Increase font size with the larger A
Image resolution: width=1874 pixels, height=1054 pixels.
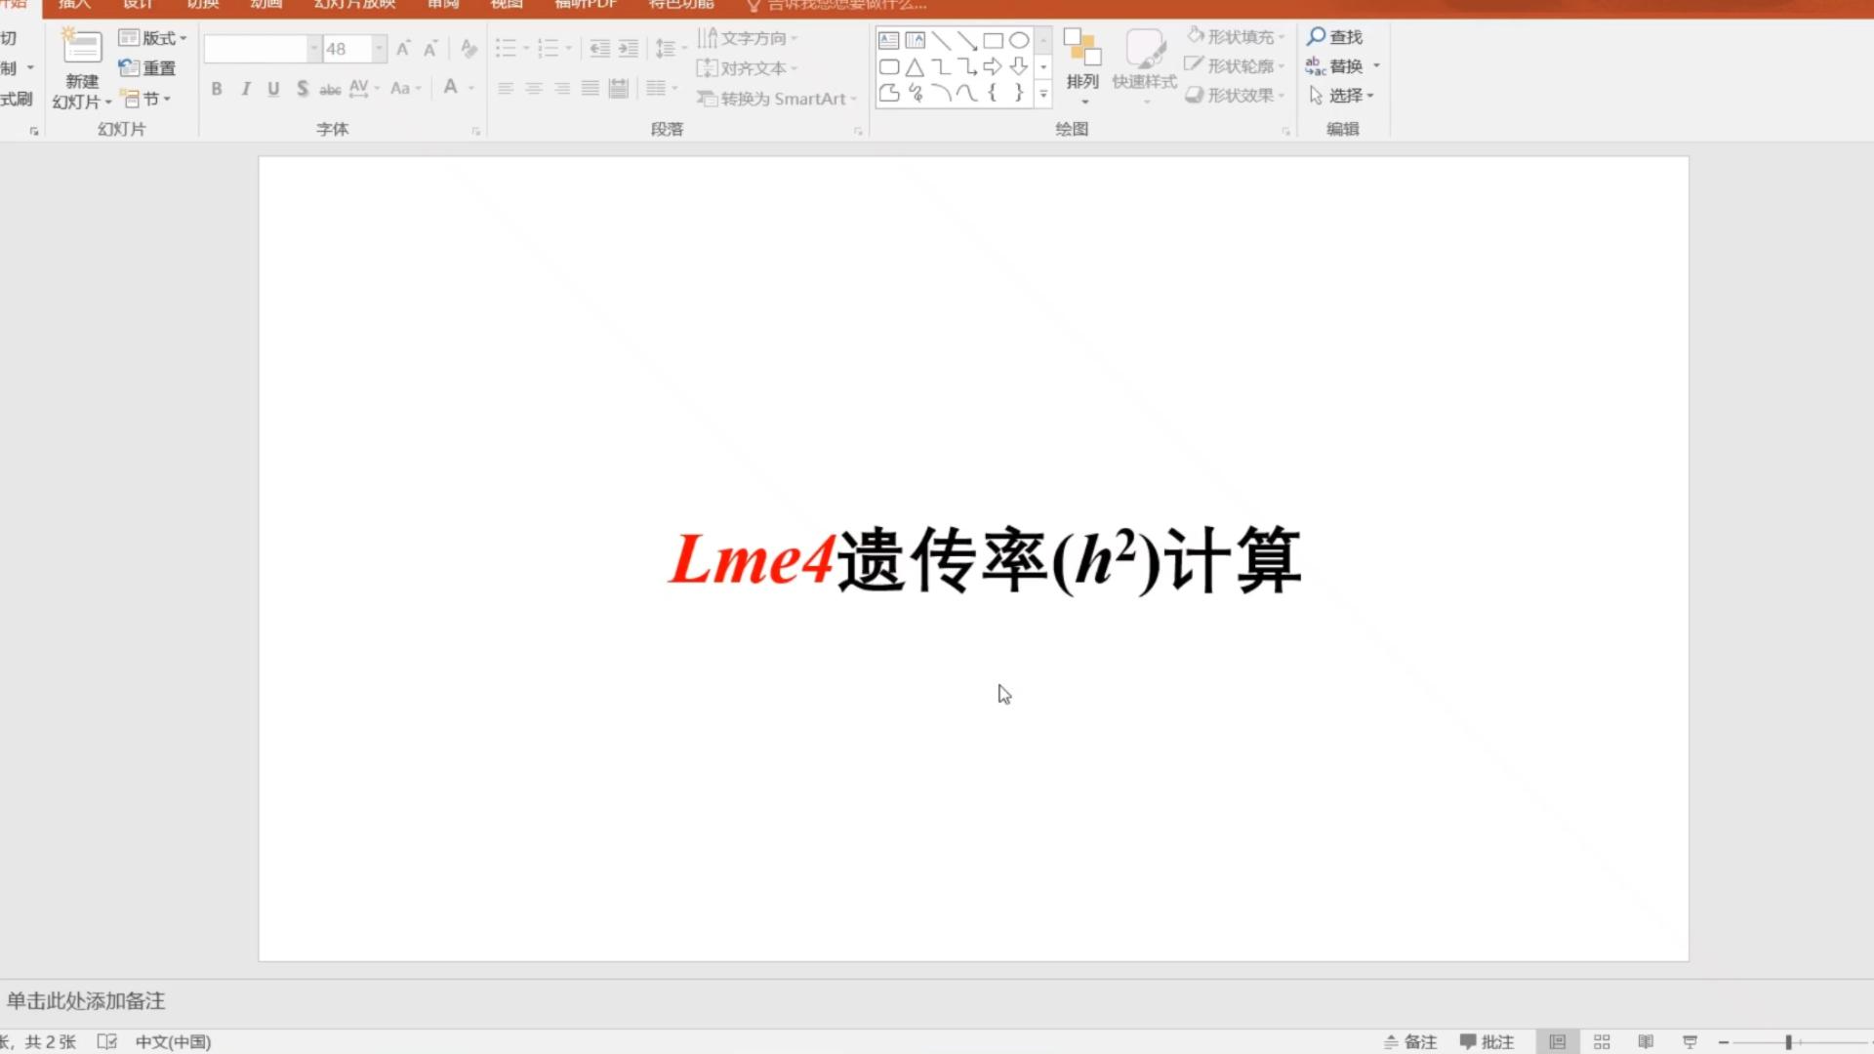coord(403,49)
